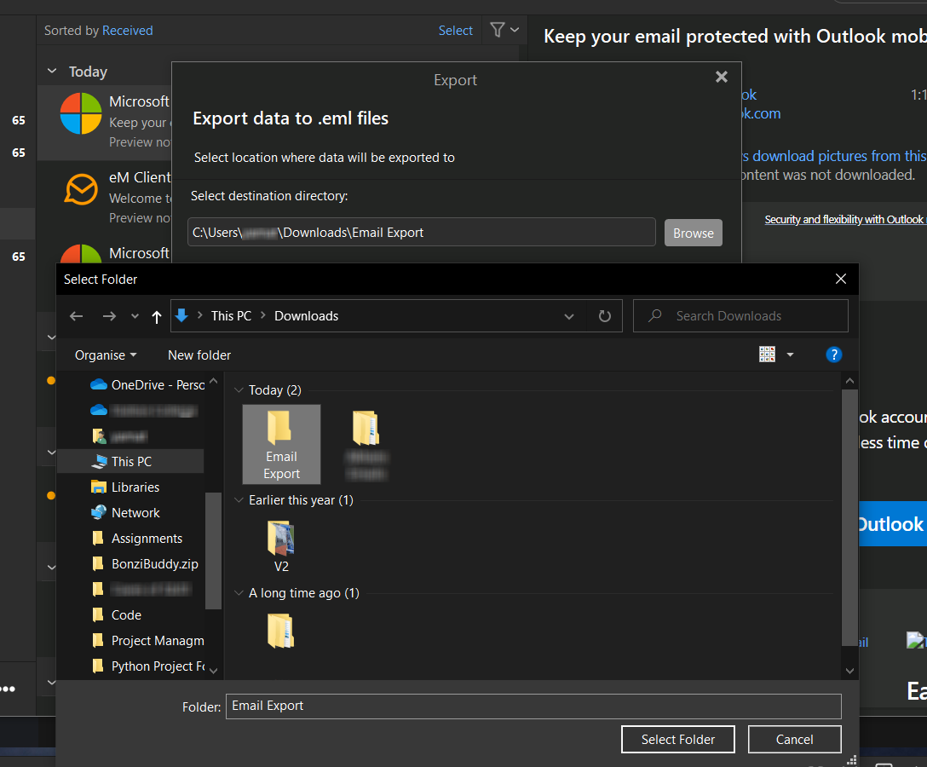Open first Microsoft email in list
Viewport: 927px width, 767px height.
(x=105, y=123)
